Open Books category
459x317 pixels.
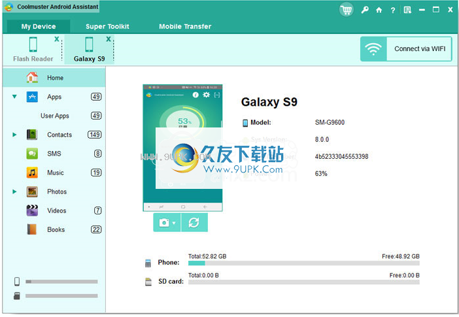click(x=56, y=229)
